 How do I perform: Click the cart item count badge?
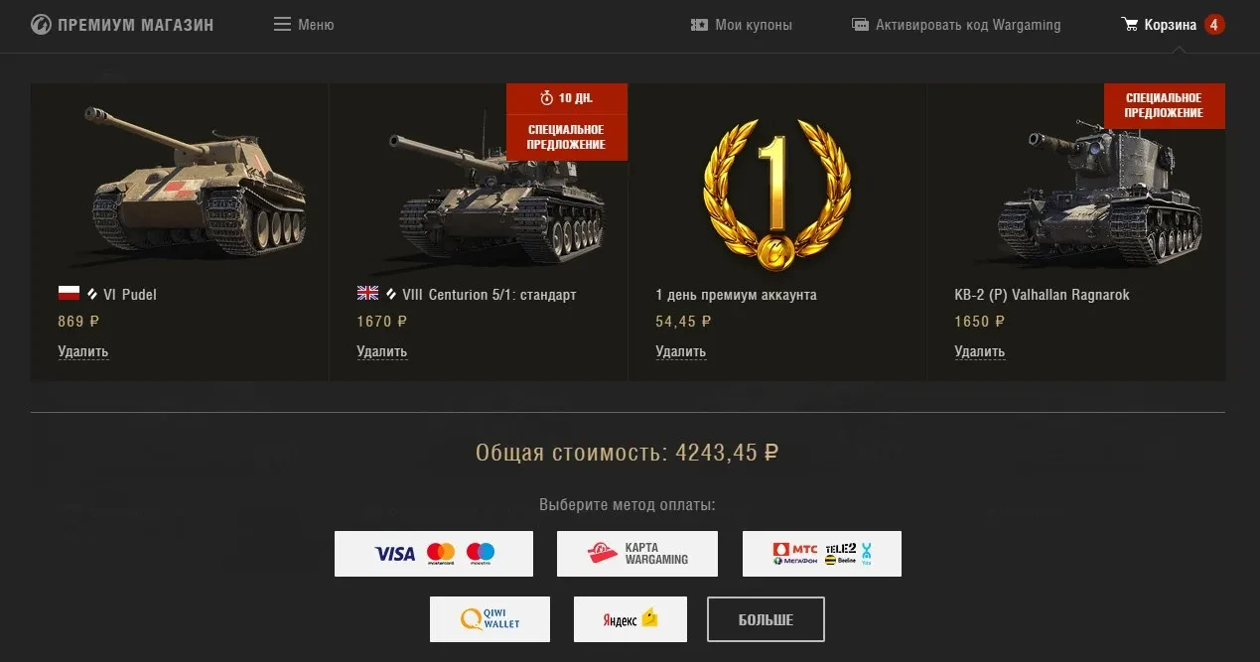pyautogui.click(x=1213, y=25)
